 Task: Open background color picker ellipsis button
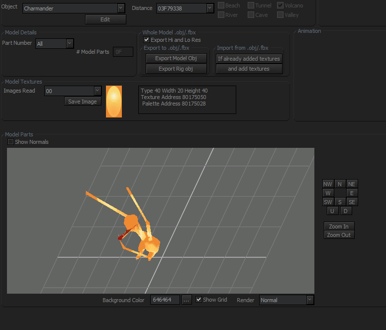(x=187, y=300)
